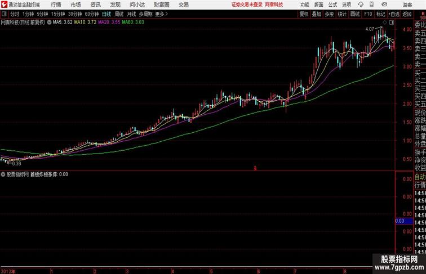Click the 0.39 low price label
The height and width of the screenshot is (274, 426).
click(x=16, y=164)
